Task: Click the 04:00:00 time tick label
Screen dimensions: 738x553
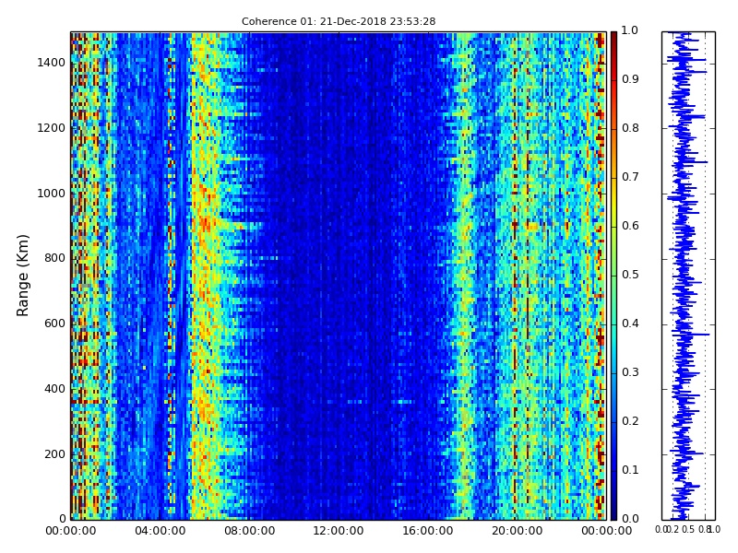Action: click(160, 532)
